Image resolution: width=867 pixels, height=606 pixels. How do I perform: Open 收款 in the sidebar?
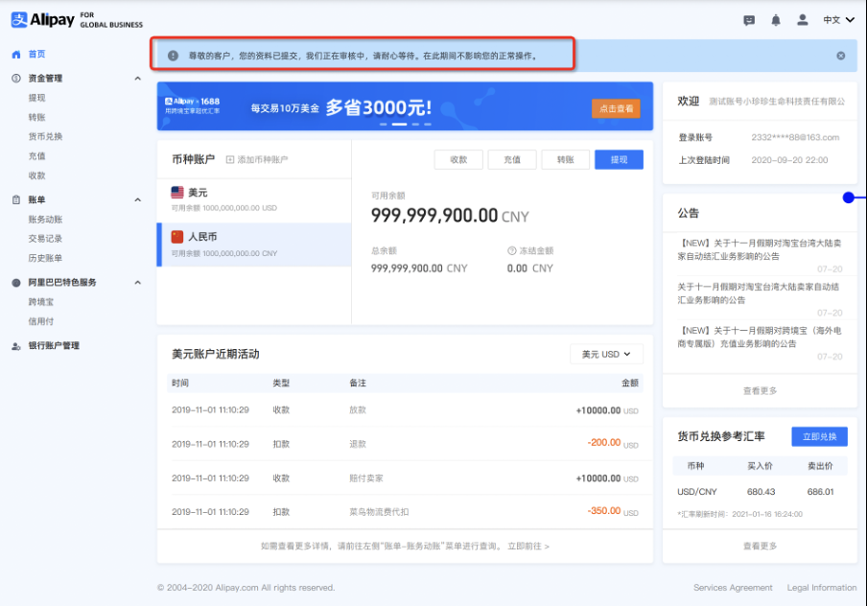[37, 175]
